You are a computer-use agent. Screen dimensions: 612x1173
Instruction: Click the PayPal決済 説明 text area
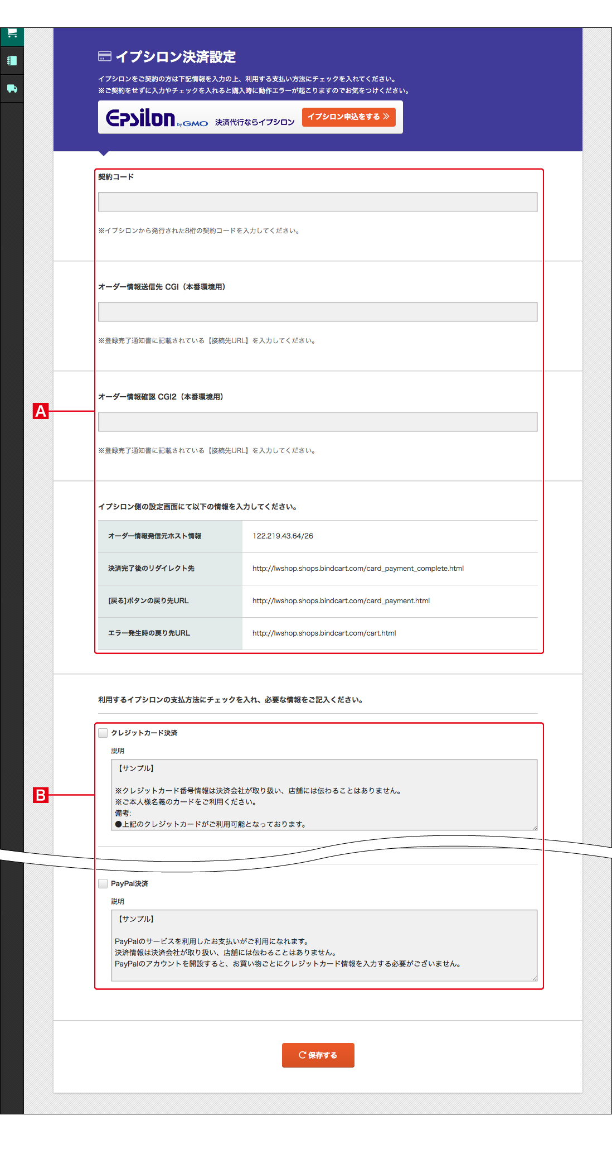click(x=324, y=945)
